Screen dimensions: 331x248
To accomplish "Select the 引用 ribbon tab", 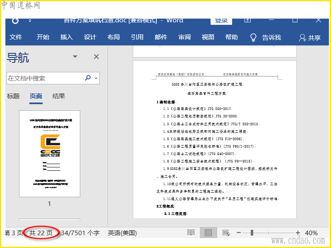I will pyautogui.click(x=137, y=37).
